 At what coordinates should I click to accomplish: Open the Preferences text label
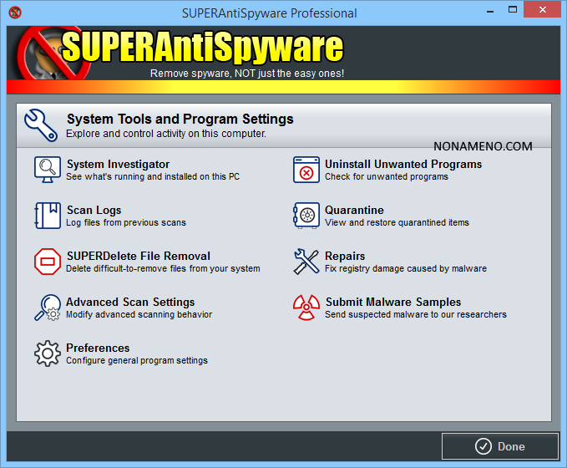pos(98,348)
